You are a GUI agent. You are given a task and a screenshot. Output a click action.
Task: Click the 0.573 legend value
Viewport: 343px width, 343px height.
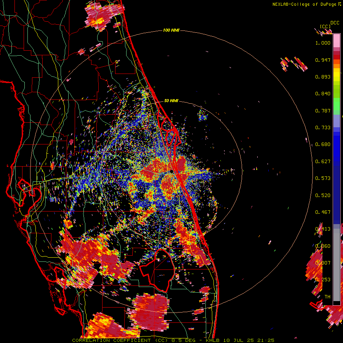pyautogui.click(x=323, y=178)
